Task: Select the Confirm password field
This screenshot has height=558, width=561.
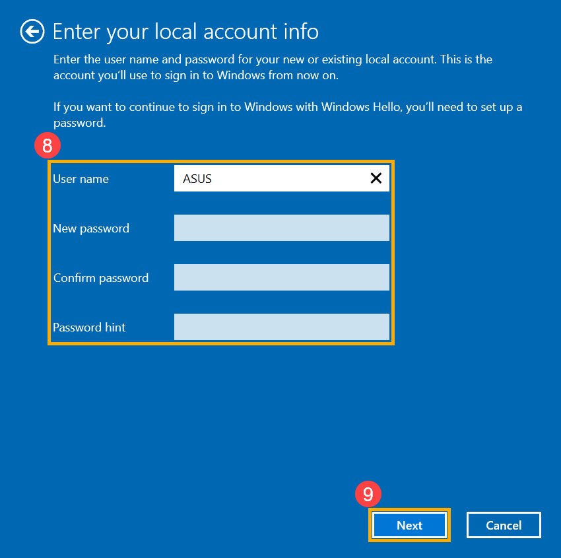Action: pyautogui.click(x=282, y=277)
